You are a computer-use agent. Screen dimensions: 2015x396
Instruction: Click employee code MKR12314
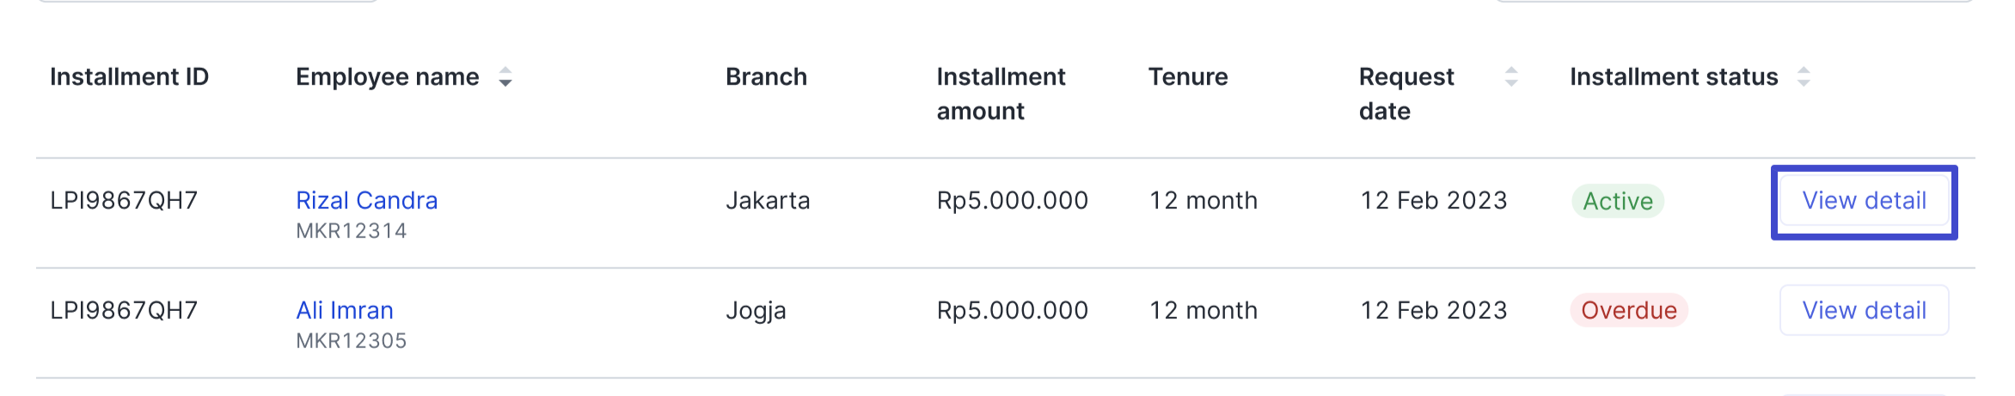click(x=351, y=230)
